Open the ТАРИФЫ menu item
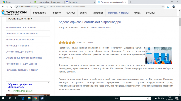Image resolution: width=181 pixels, height=101 pixels. [x=71, y=13]
